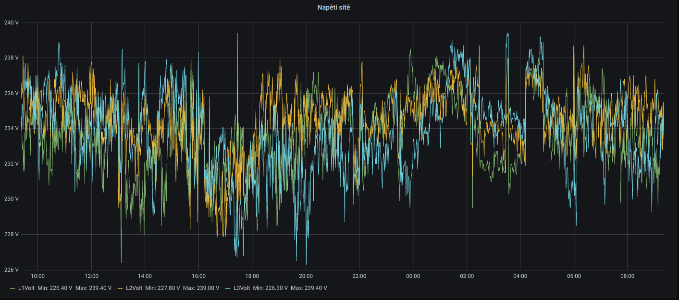This screenshot has width=679, height=300.
Task: Click the green L1Volt legend color marker
Action: (12, 288)
